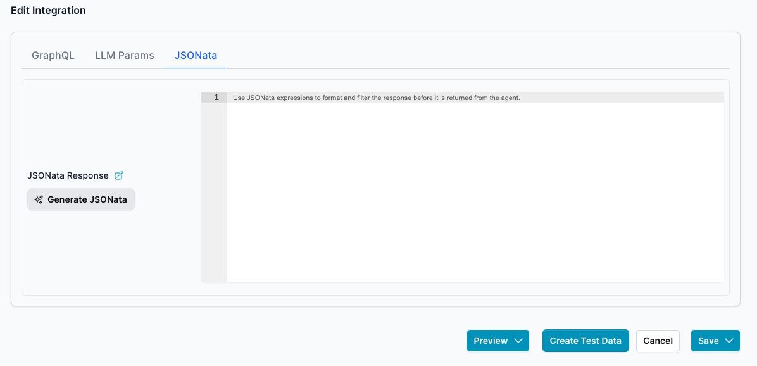Click the Preview button label
Viewport: 757px width, 366px height.
click(491, 341)
